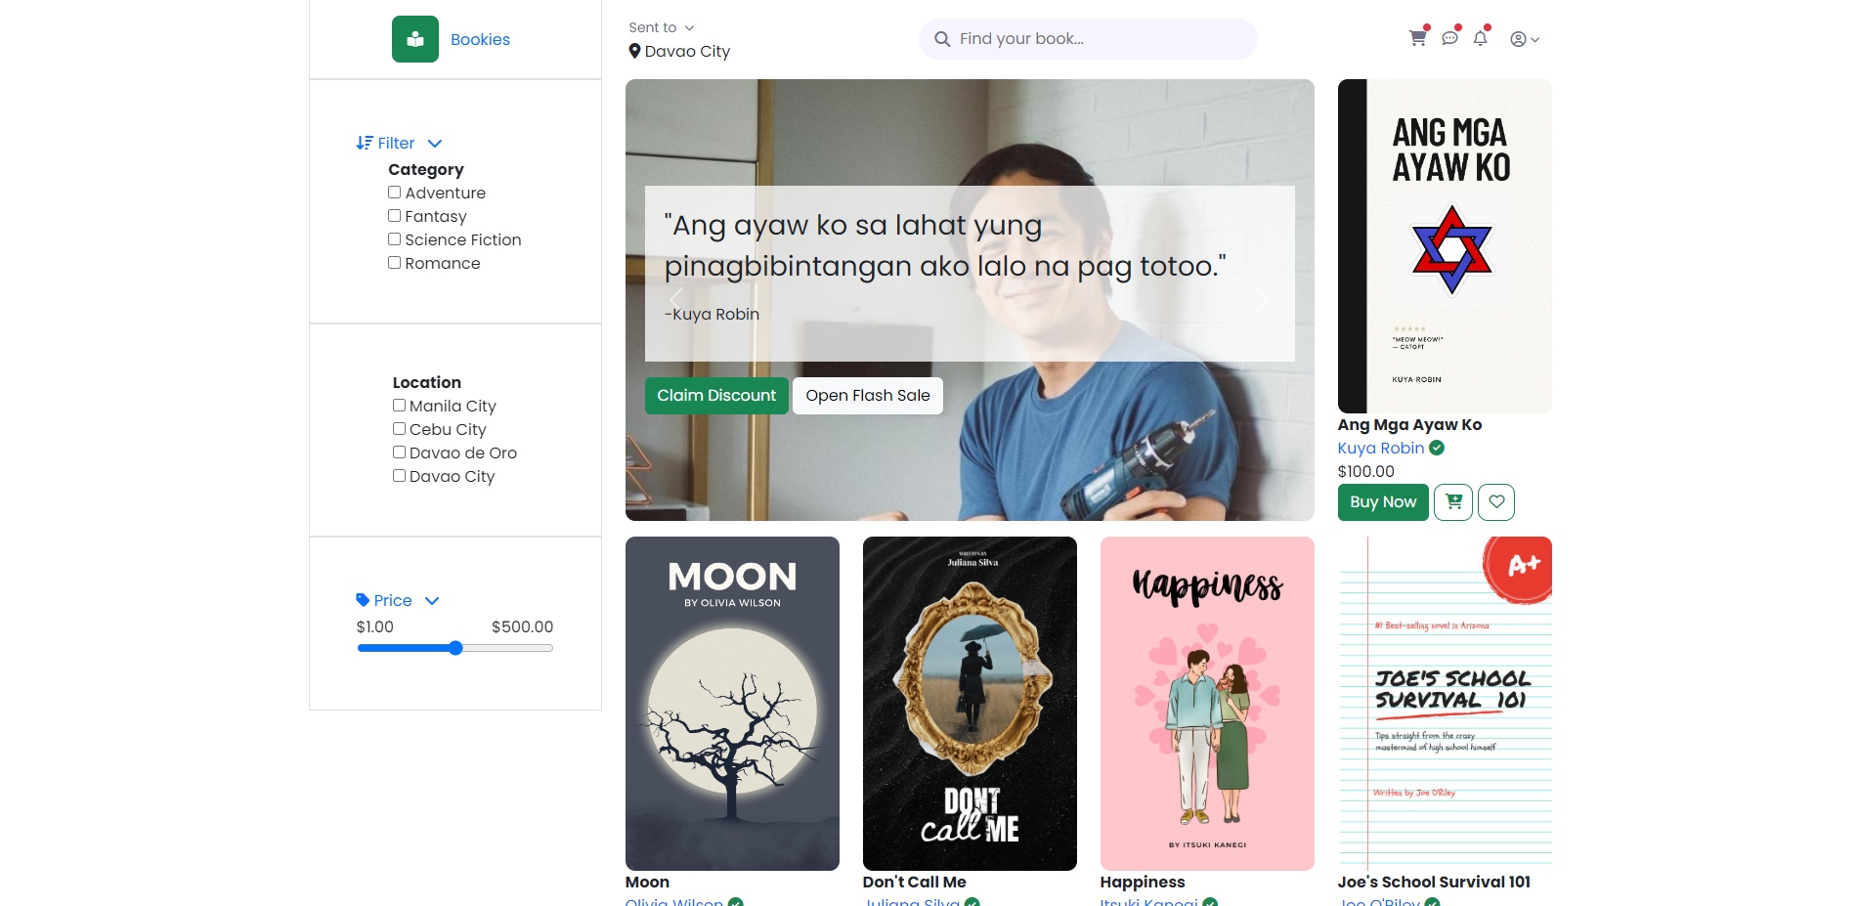Open the shopping cart icon
This screenshot has height=906, width=1858.
tap(1417, 38)
